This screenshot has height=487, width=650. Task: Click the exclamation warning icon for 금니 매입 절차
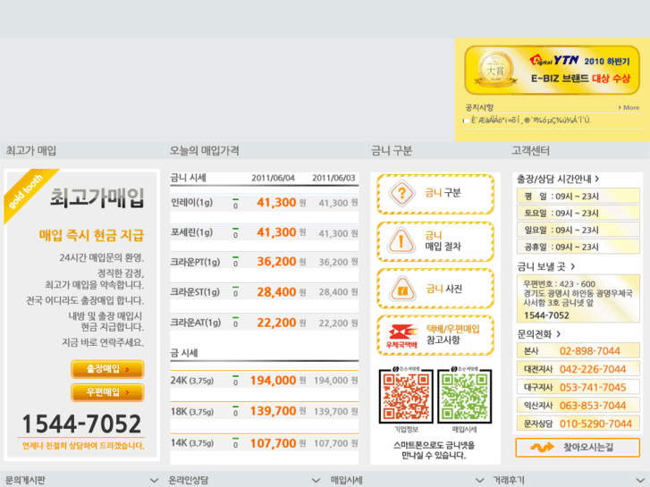point(401,240)
